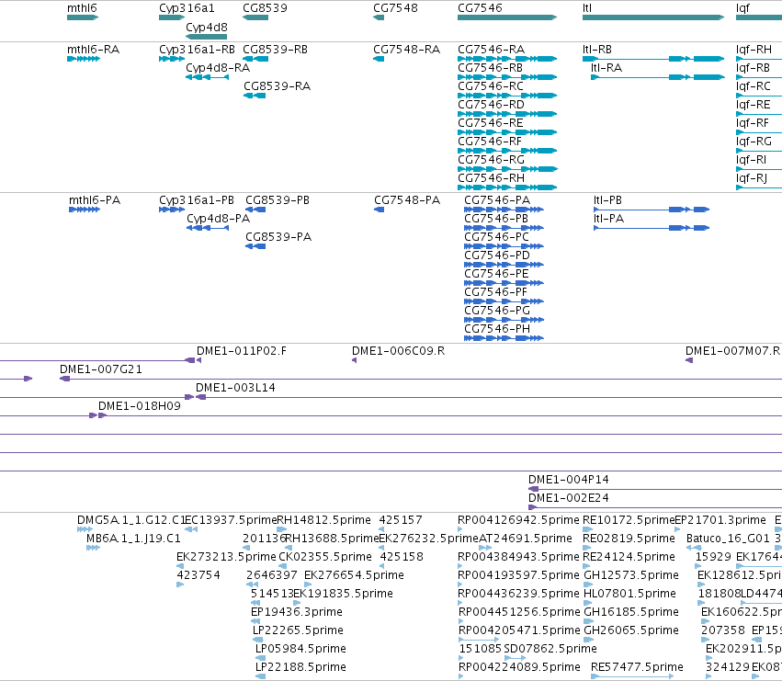
Task: Open BAC end DME1-007M07.R
Action: click(x=733, y=351)
